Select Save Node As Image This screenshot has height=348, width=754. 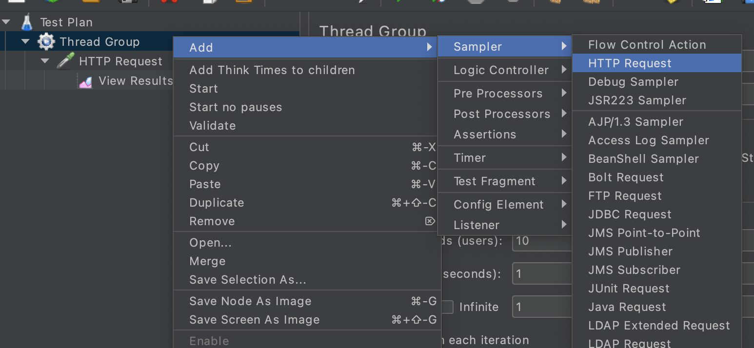click(x=250, y=301)
